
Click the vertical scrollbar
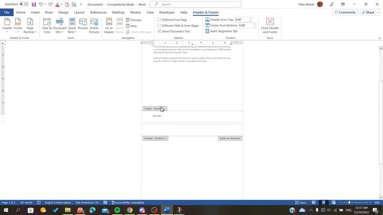point(381,122)
